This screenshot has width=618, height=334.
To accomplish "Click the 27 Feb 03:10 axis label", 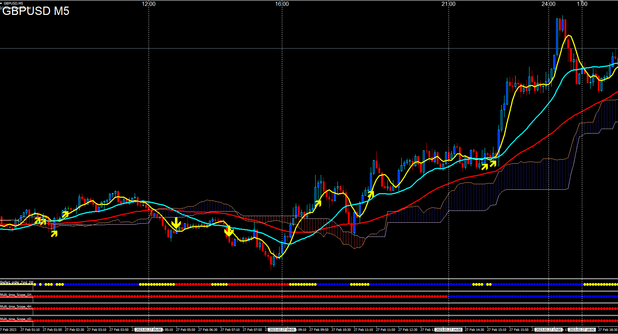I will click(97, 330).
